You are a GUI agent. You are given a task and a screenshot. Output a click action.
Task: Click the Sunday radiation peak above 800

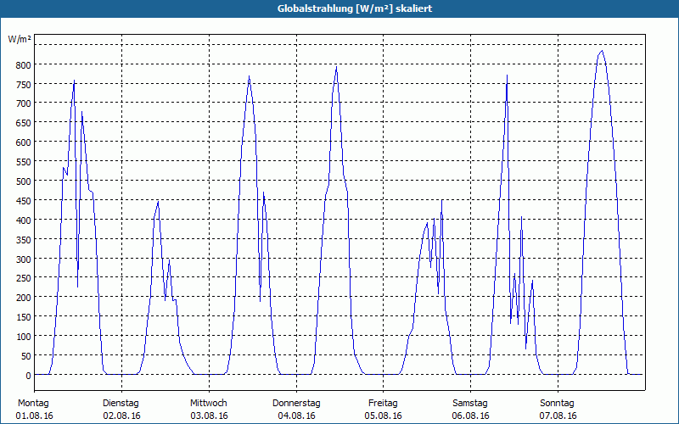coord(602,51)
